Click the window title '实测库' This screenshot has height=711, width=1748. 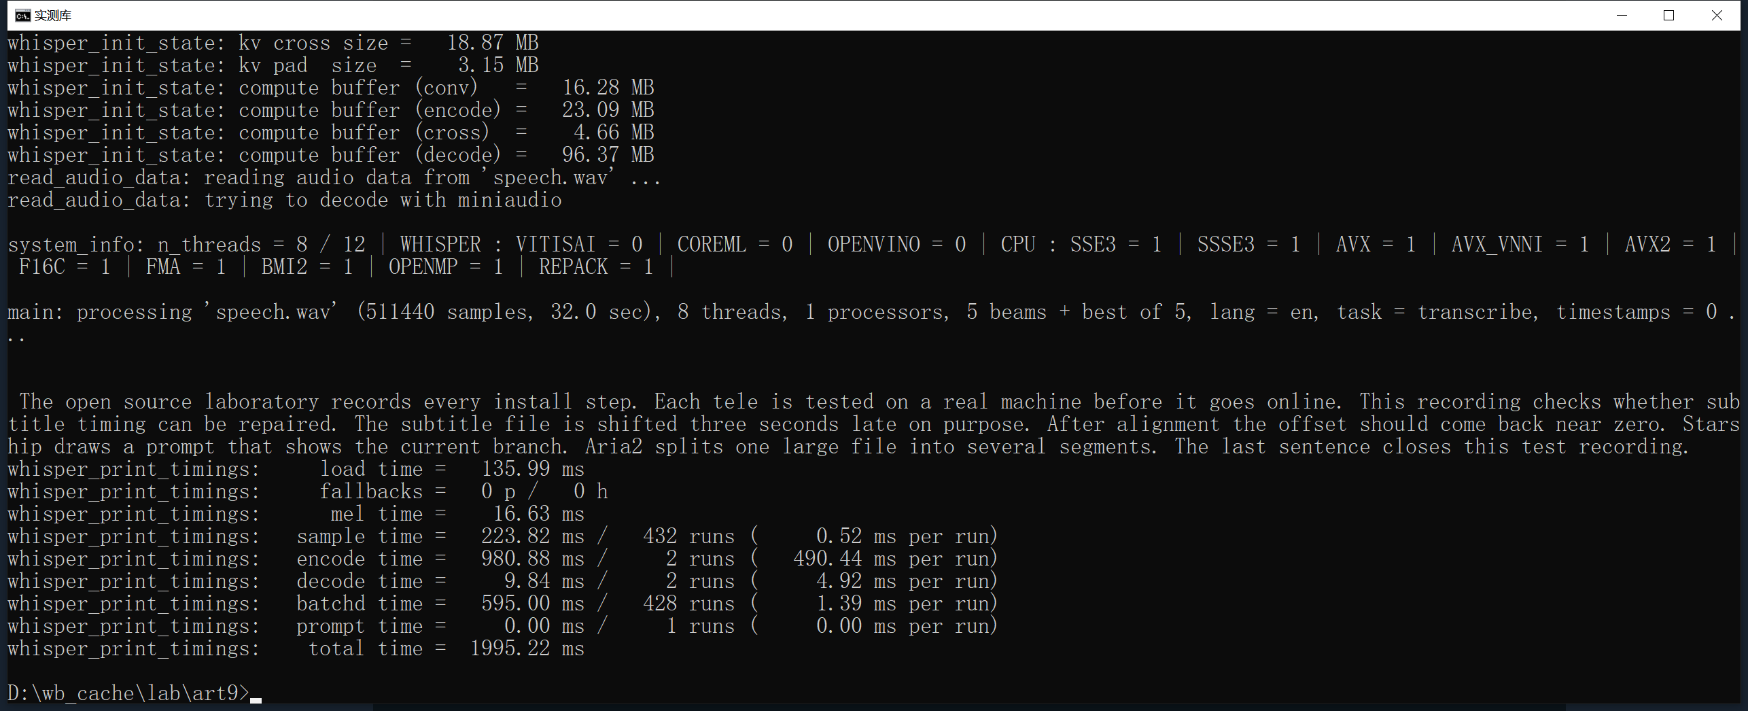tap(52, 16)
